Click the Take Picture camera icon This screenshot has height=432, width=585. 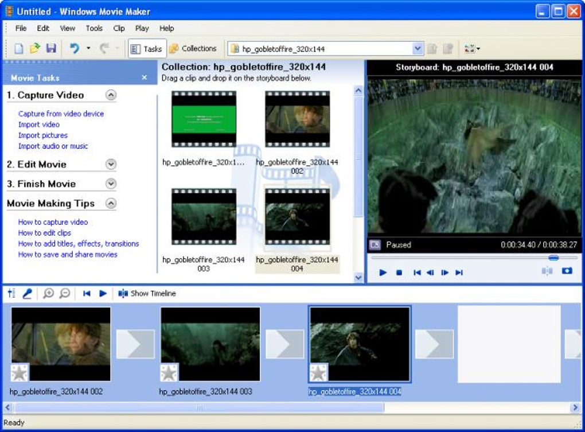[x=567, y=271]
